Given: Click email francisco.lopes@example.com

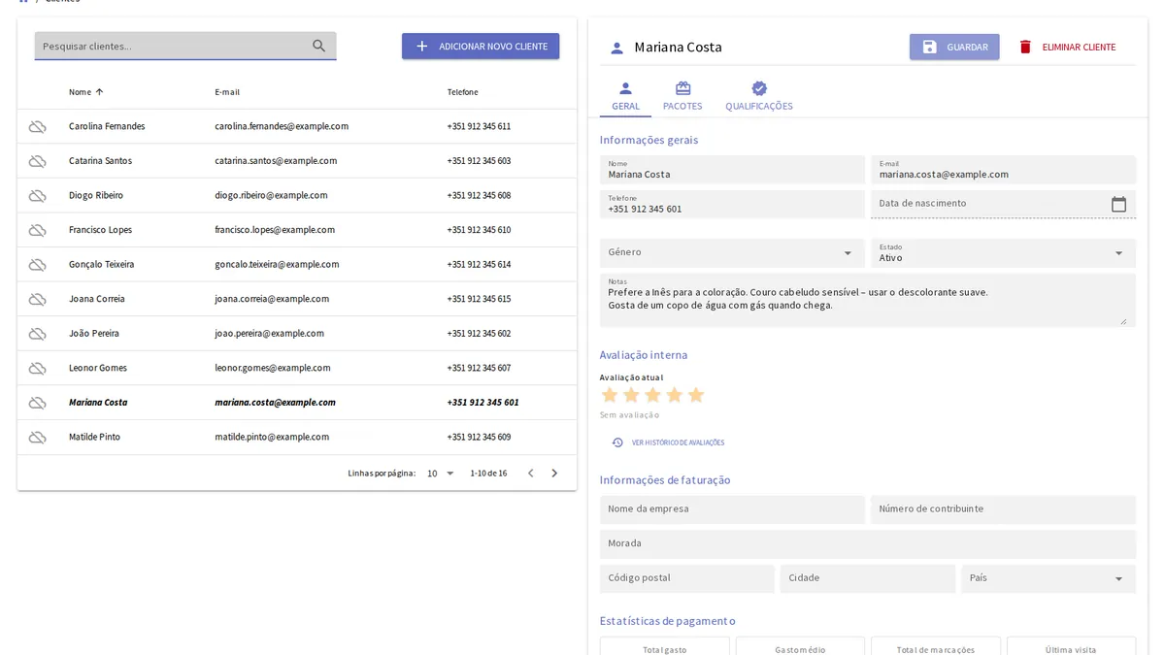Looking at the screenshot, I should [275, 230].
